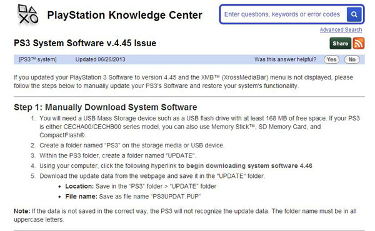Click Yes for answer helpful
Screen dimensions: 375x231
331,59
